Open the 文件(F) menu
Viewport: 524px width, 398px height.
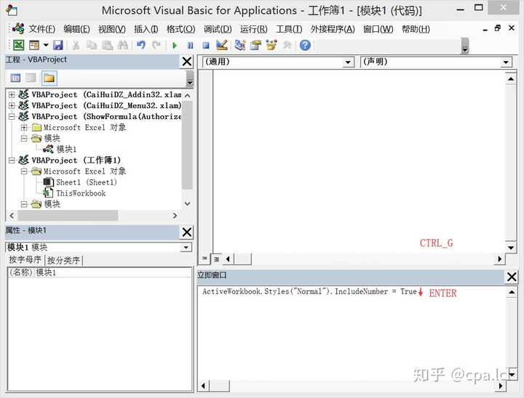(41, 29)
